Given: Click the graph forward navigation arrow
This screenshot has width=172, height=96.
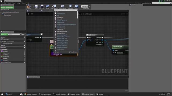Looking at the screenshot, I should tap(32, 14).
